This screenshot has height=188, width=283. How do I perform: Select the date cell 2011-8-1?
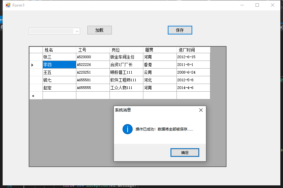[193, 65]
